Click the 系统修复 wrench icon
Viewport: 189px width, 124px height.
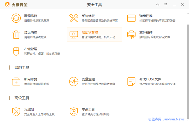tap(74, 18)
